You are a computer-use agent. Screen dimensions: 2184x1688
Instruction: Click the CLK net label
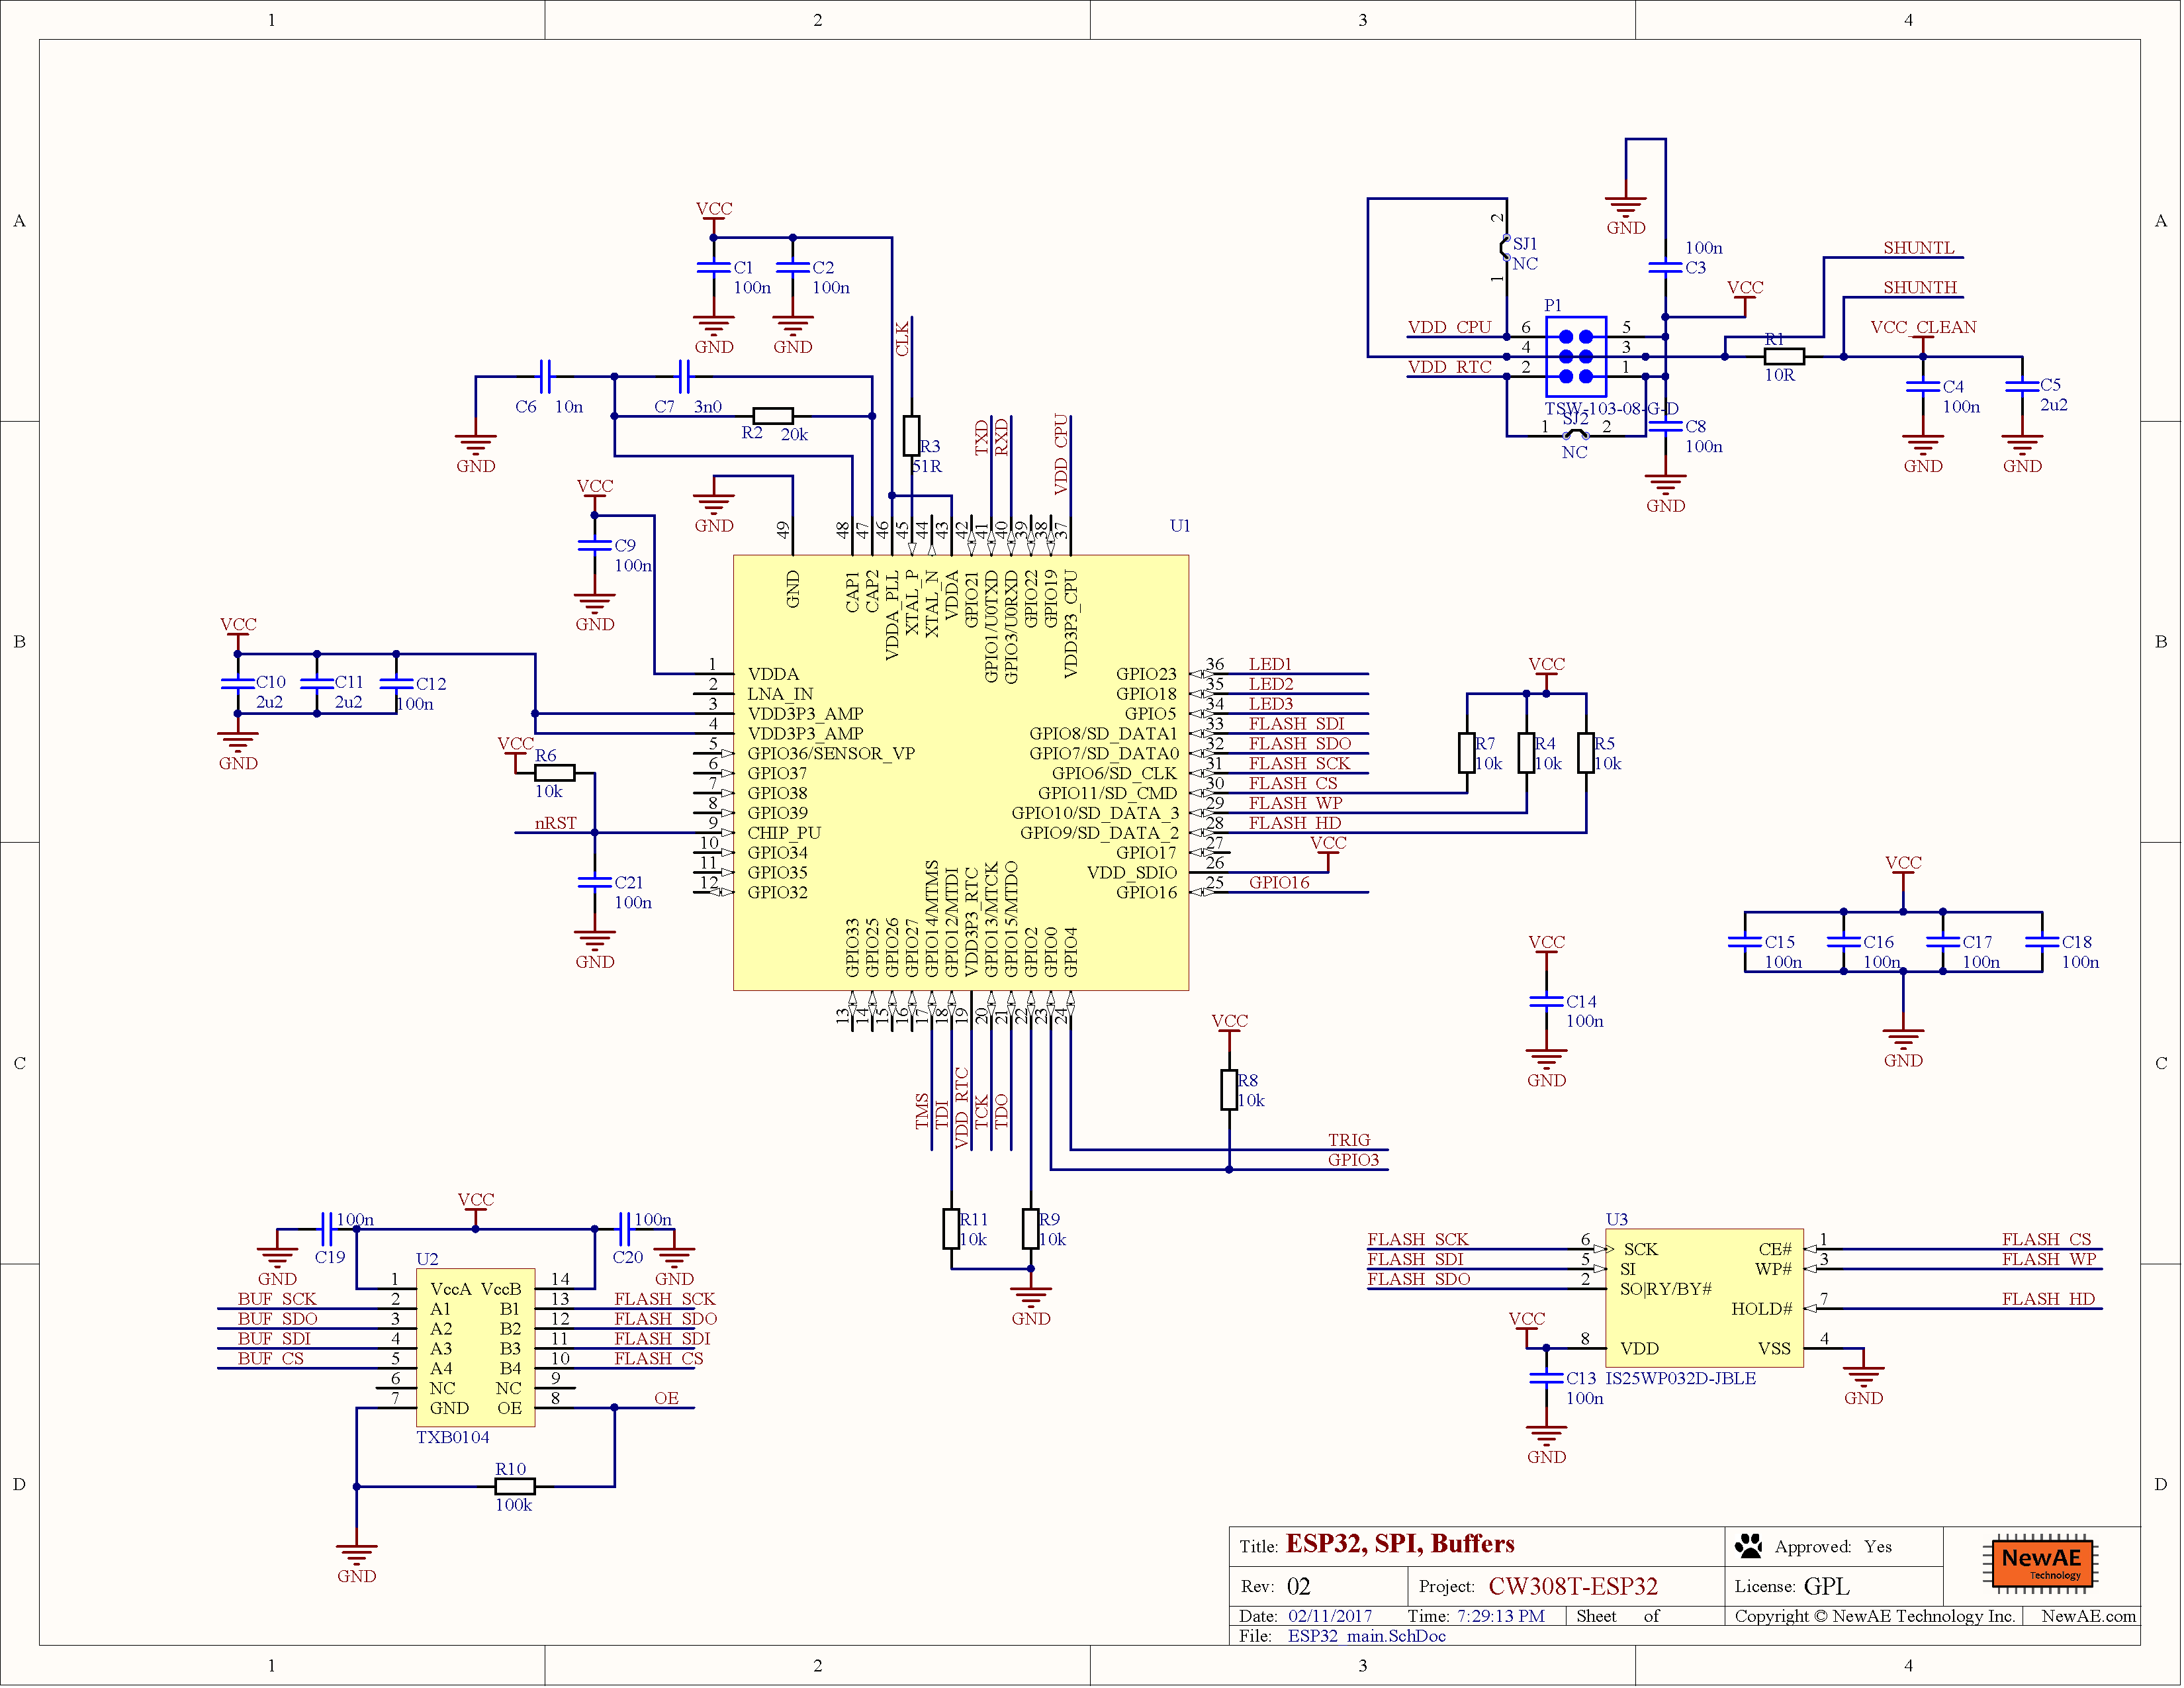[x=903, y=339]
